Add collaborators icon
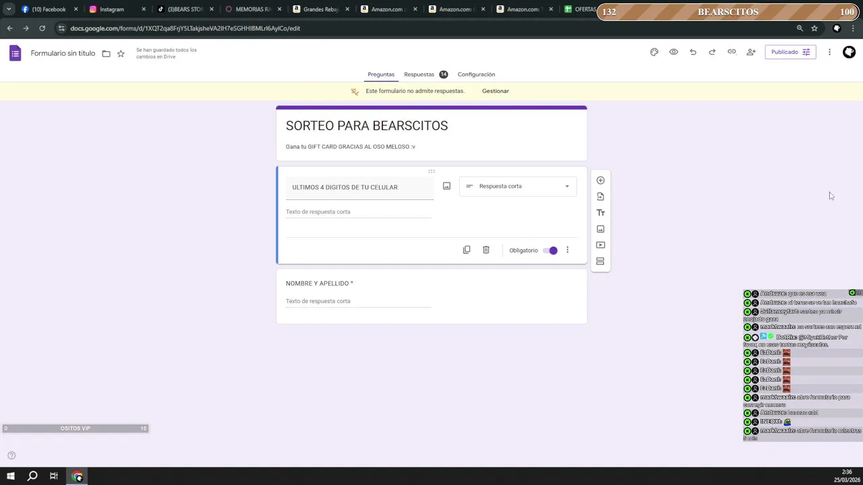 click(x=751, y=52)
